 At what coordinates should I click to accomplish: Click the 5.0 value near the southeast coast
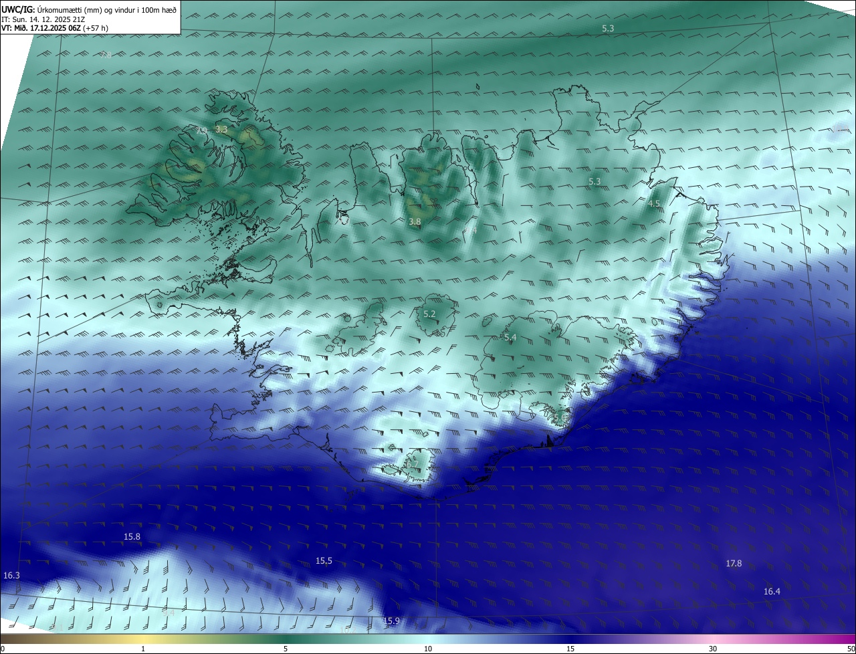coord(560,418)
